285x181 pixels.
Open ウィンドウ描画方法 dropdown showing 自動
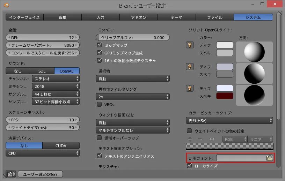point(133,122)
